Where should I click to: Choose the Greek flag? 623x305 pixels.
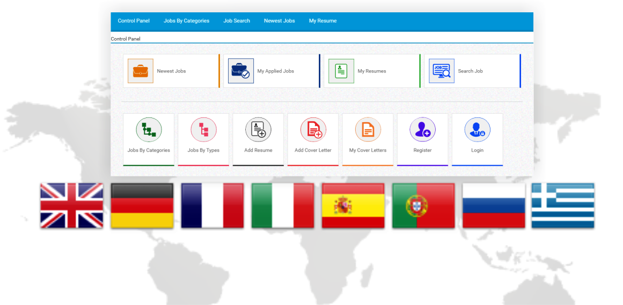tap(563, 205)
